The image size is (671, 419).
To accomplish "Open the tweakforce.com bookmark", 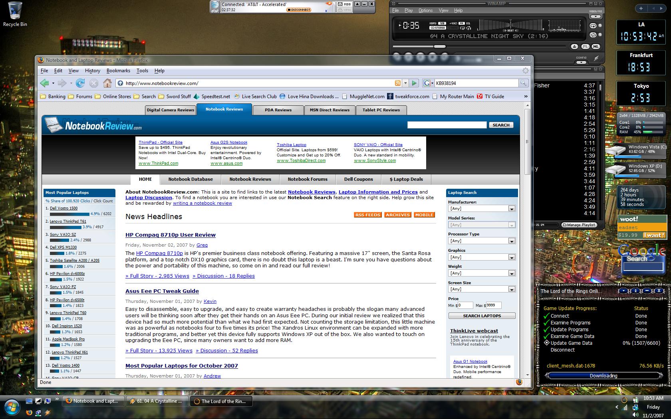I will pos(408,96).
